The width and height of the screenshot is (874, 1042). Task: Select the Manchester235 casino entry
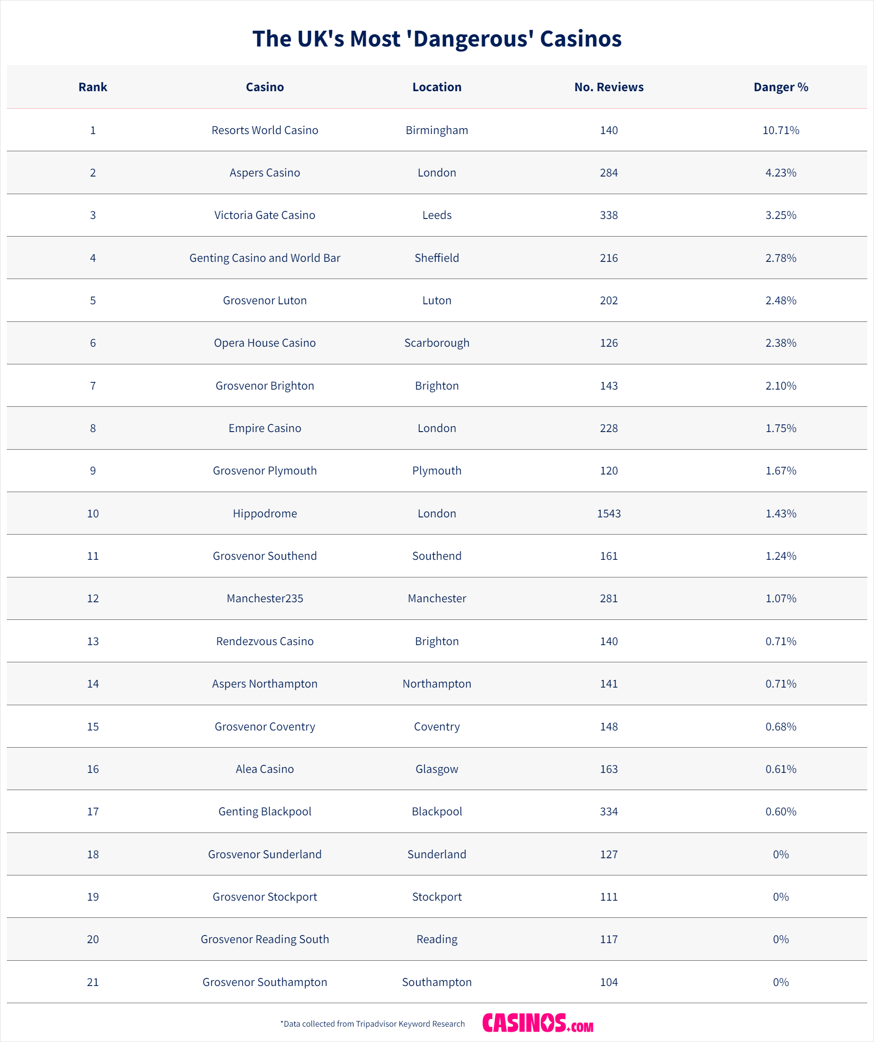click(265, 598)
